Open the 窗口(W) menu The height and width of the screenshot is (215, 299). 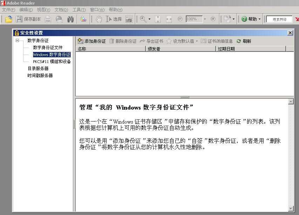point(97,10)
